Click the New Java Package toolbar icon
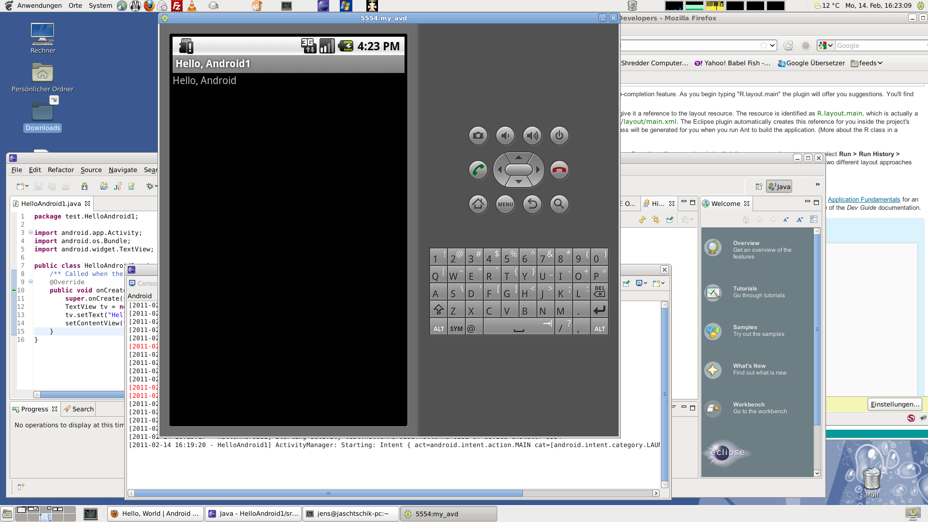 [104, 187]
